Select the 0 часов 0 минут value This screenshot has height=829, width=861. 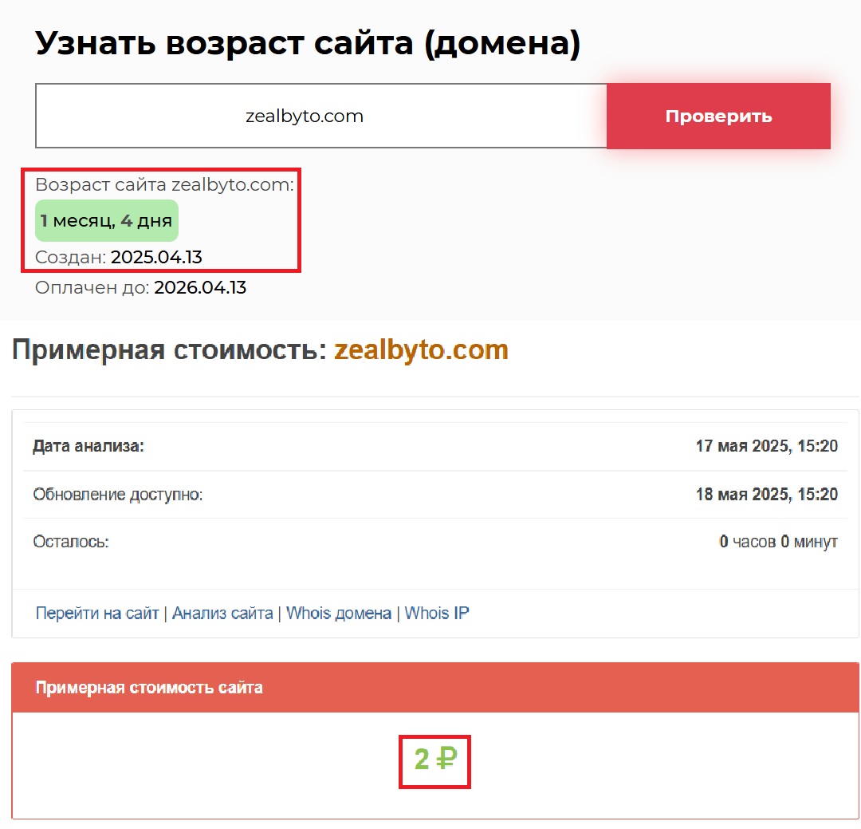[778, 543]
